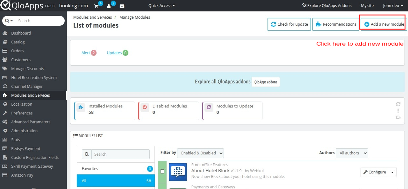This screenshot has width=408, height=189.
Task: Open Custom Registration Fields menu item
Action: [33, 157]
